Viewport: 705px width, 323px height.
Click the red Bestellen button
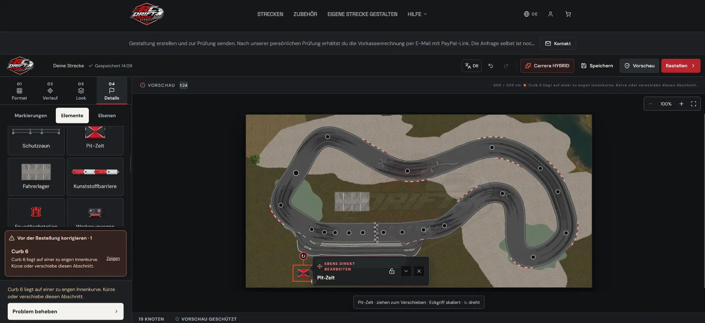[681, 66]
